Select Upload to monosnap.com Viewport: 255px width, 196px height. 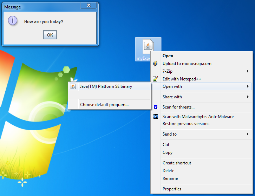(x=202, y=64)
